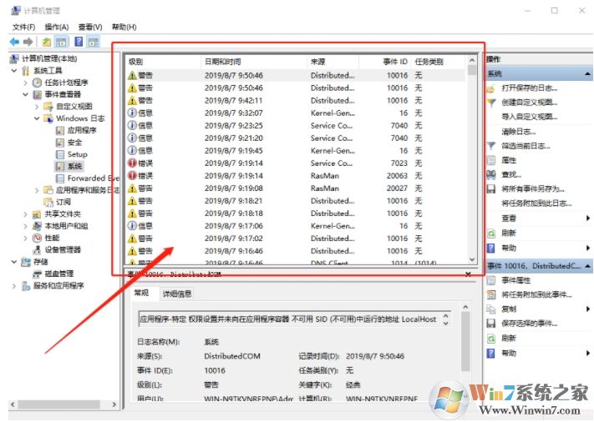Switch to the 详细信息 tab
Screen dimensions: 594x422
(177, 294)
